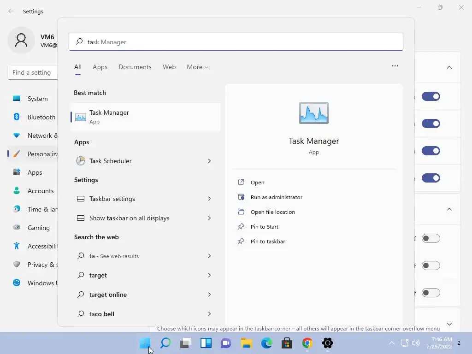Click the volume speaker tray icon

(x=416, y=343)
